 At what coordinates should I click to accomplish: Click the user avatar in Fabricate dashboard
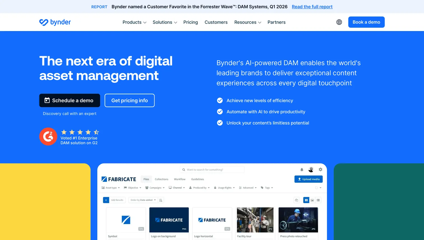[311, 170]
